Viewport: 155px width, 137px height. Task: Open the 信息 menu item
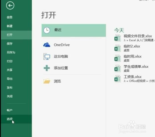[x=16, y=17]
